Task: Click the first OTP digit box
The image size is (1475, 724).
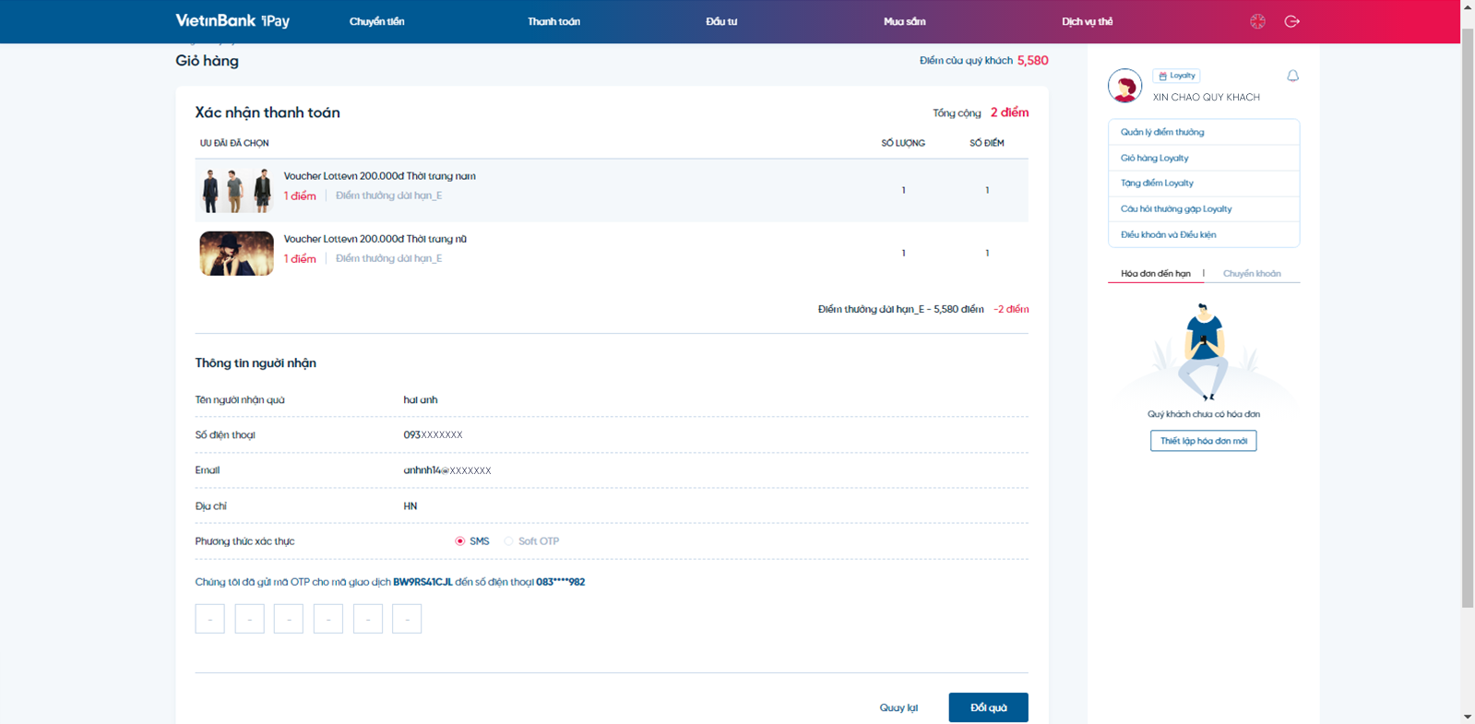Action: (210, 619)
